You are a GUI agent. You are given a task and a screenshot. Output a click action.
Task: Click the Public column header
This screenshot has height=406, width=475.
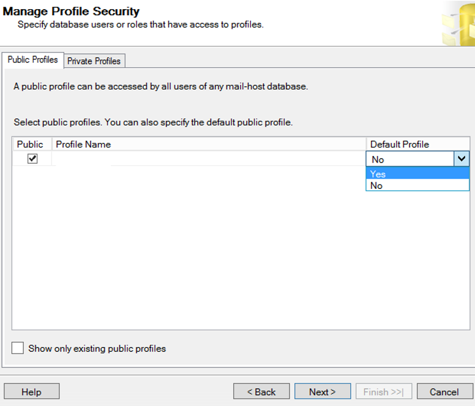pyautogui.click(x=32, y=144)
